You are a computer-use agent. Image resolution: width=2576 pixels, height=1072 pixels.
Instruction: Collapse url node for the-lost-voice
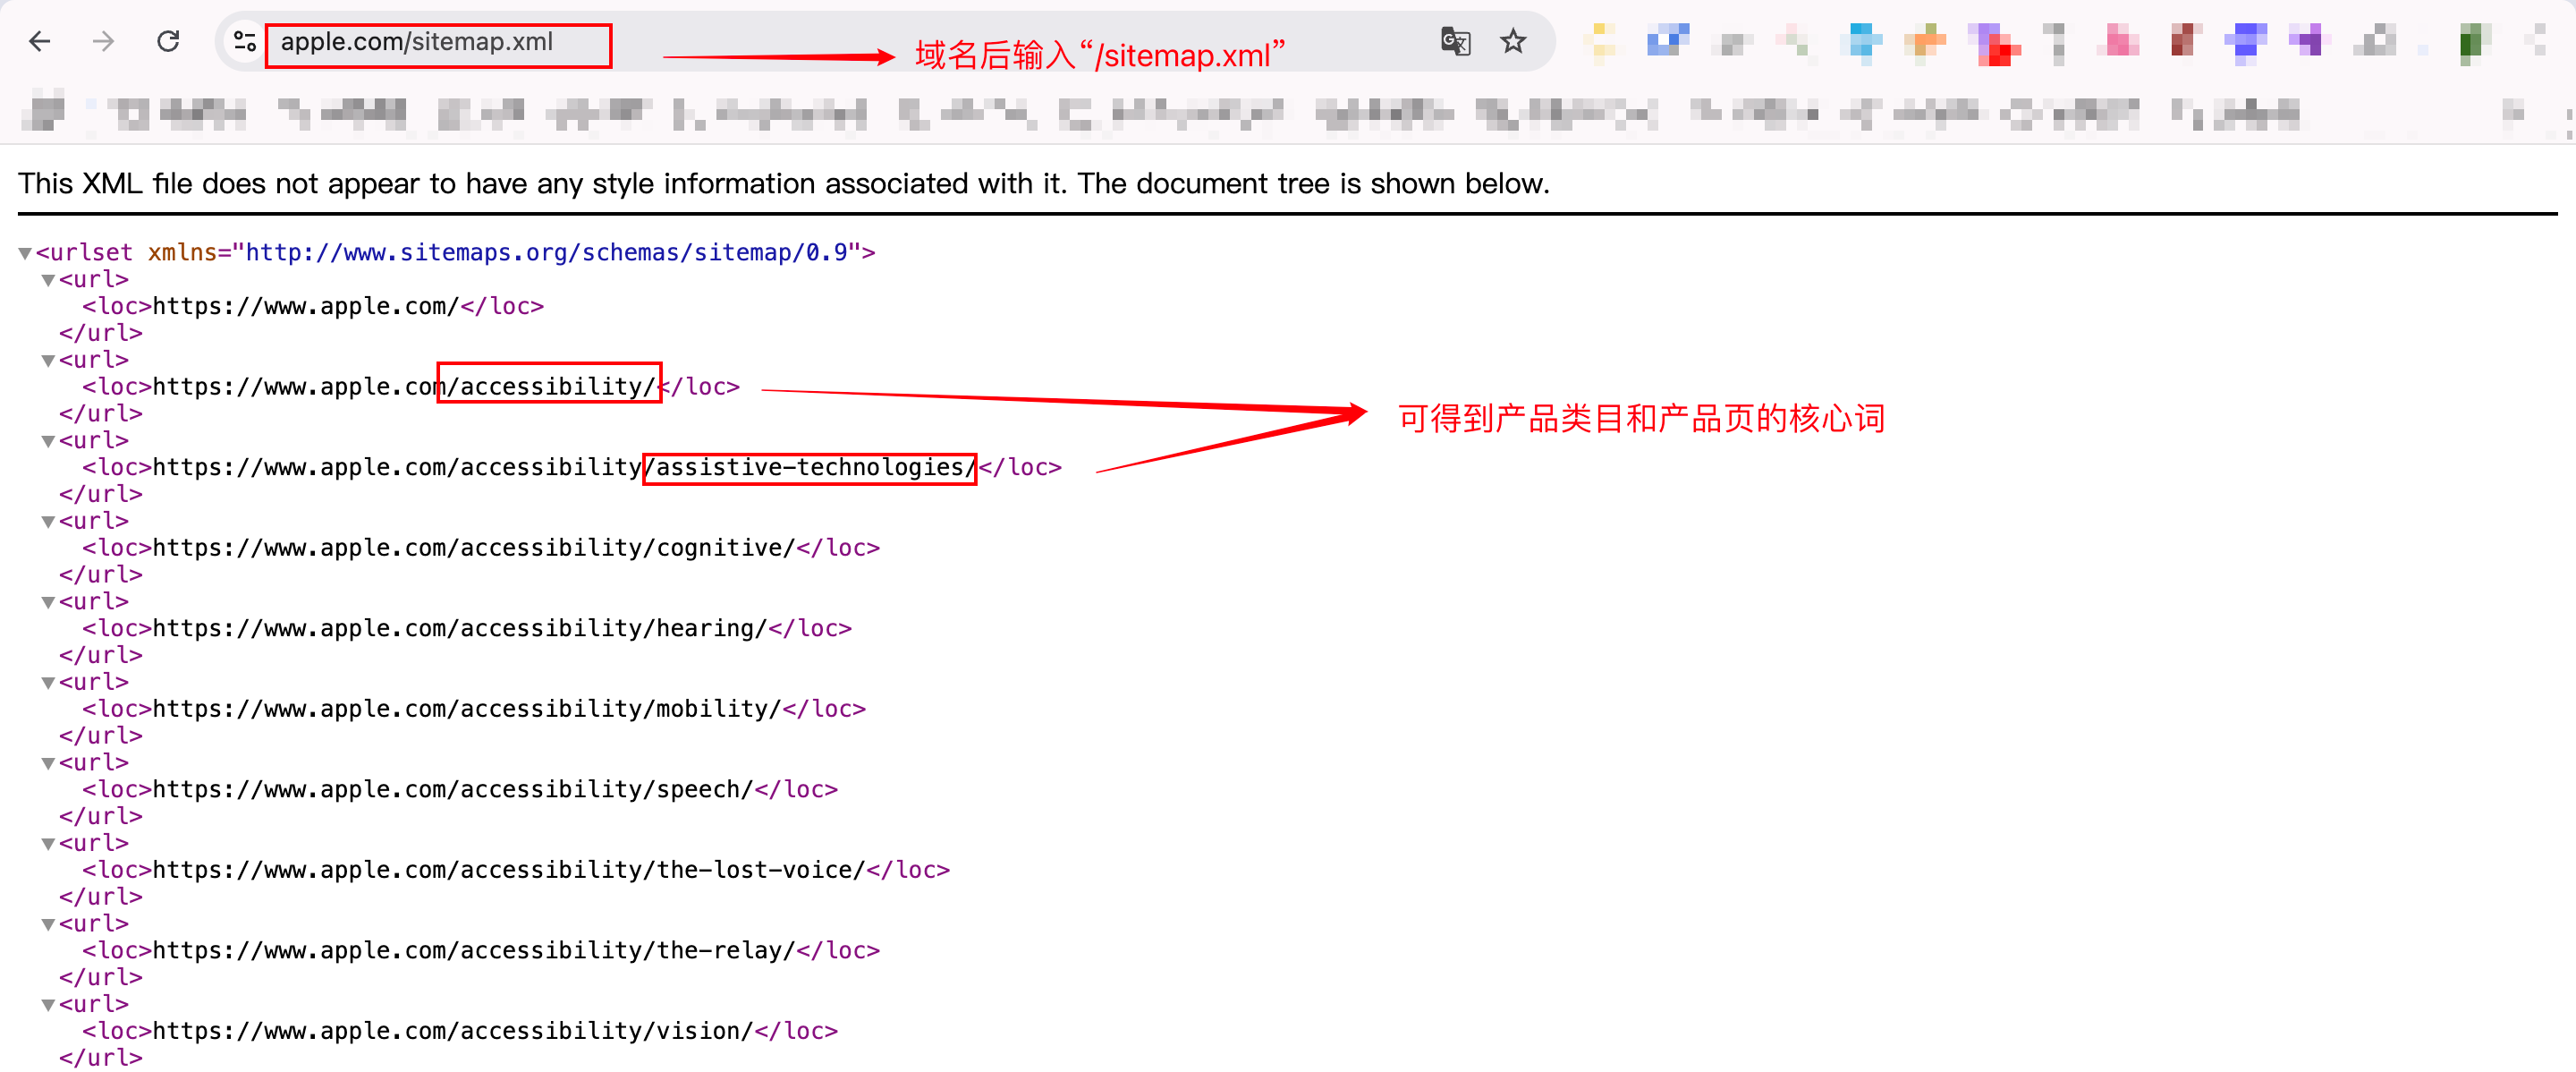pos(48,843)
